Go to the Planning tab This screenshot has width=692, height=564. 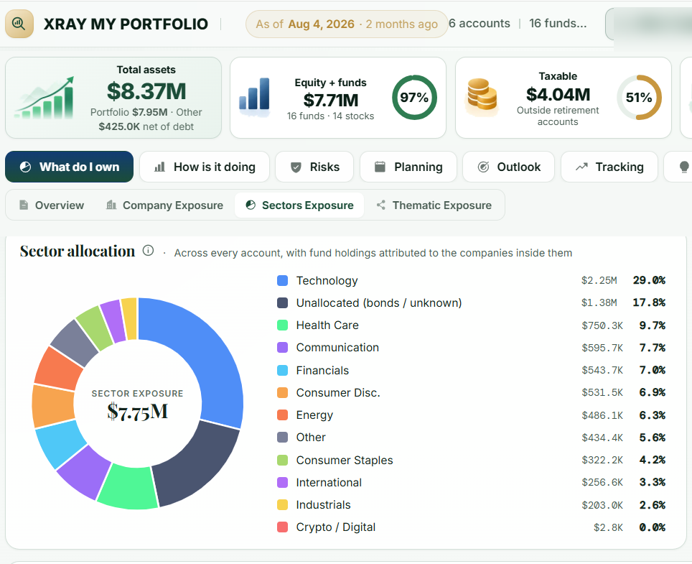click(408, 167)
